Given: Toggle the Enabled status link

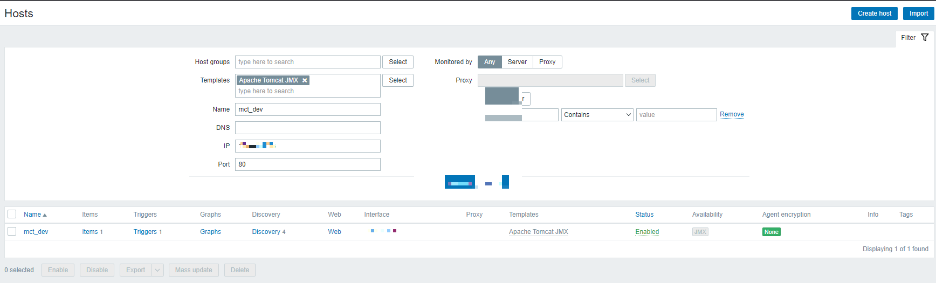Looking at the screenshot, I should [647, 232].
